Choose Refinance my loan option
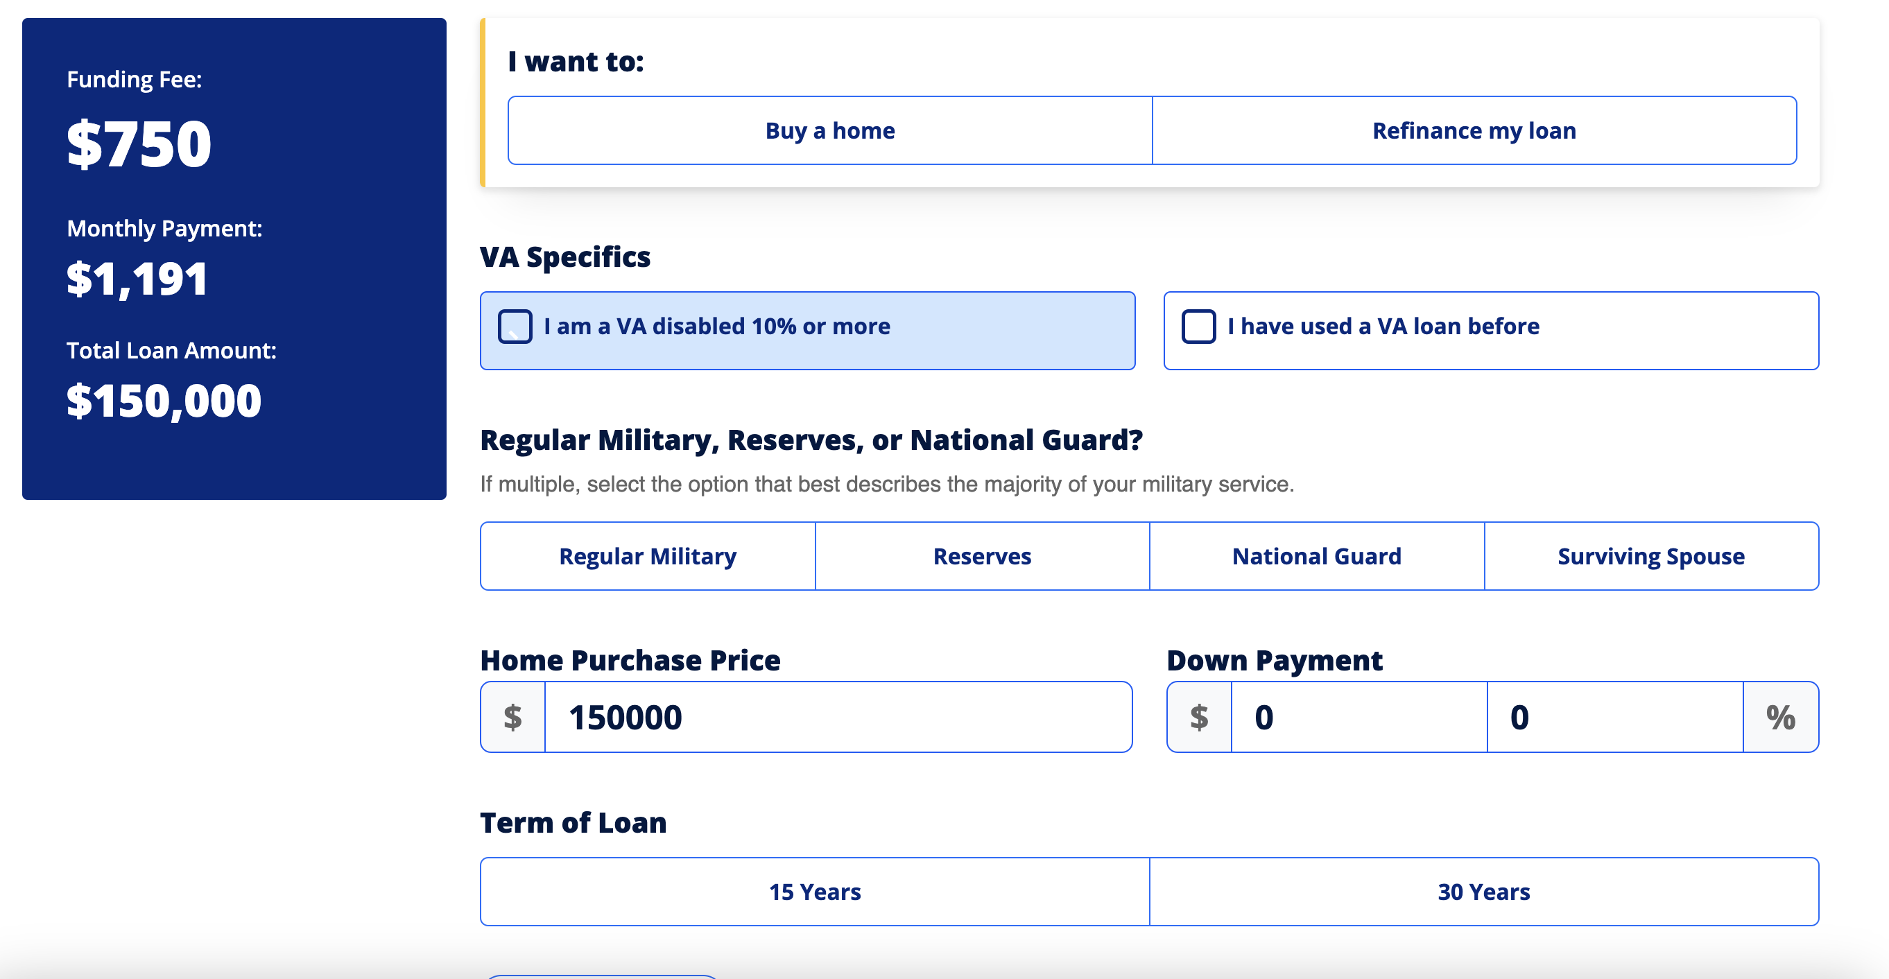 point(1474,130)
